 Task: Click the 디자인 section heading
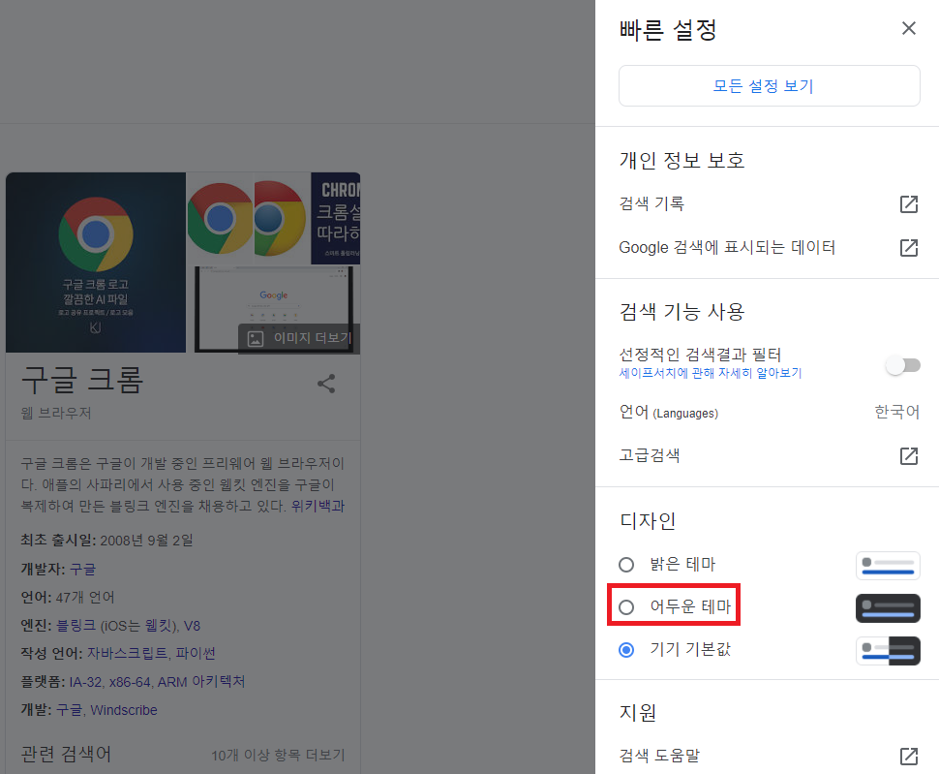pos(648,521)
